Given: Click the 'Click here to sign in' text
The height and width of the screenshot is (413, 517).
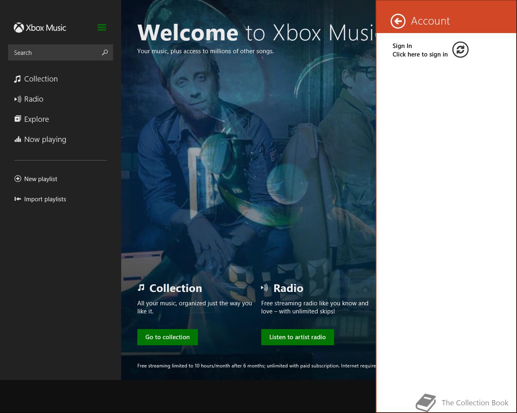Looking at the screenshot, I should (420, 54).
